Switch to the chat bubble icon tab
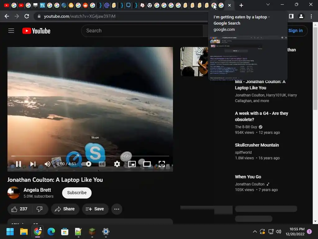 [128, 6]
